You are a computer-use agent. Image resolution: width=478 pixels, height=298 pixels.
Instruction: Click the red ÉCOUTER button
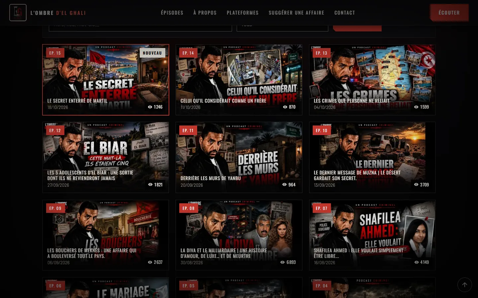(x=449, y=13)
